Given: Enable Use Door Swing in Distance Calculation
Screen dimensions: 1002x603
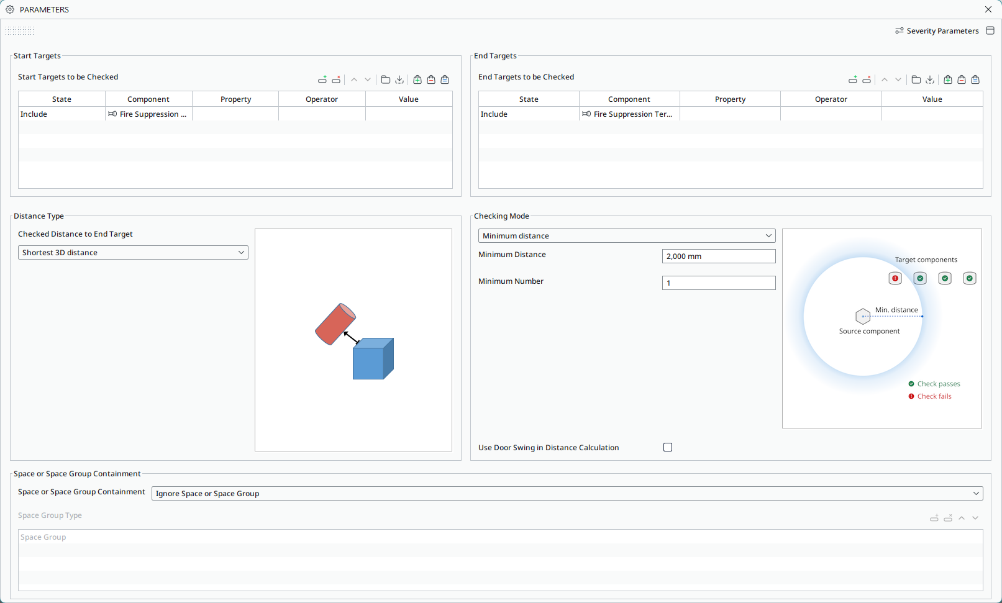Looking at the screenshot, I should (668, 447).
